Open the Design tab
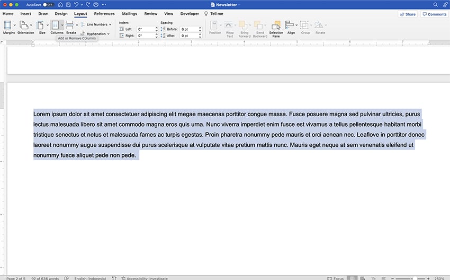 (61, 13)
